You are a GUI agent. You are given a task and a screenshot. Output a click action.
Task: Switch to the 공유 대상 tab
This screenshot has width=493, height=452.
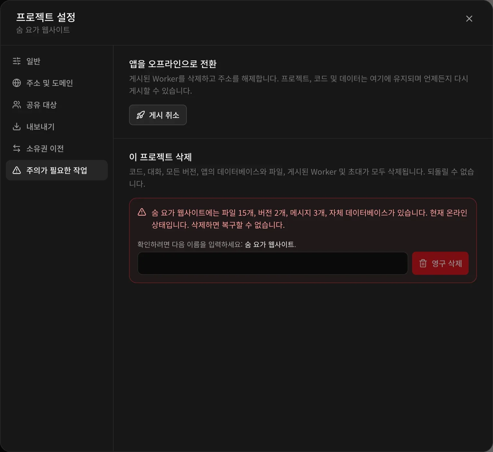[57, 105]
